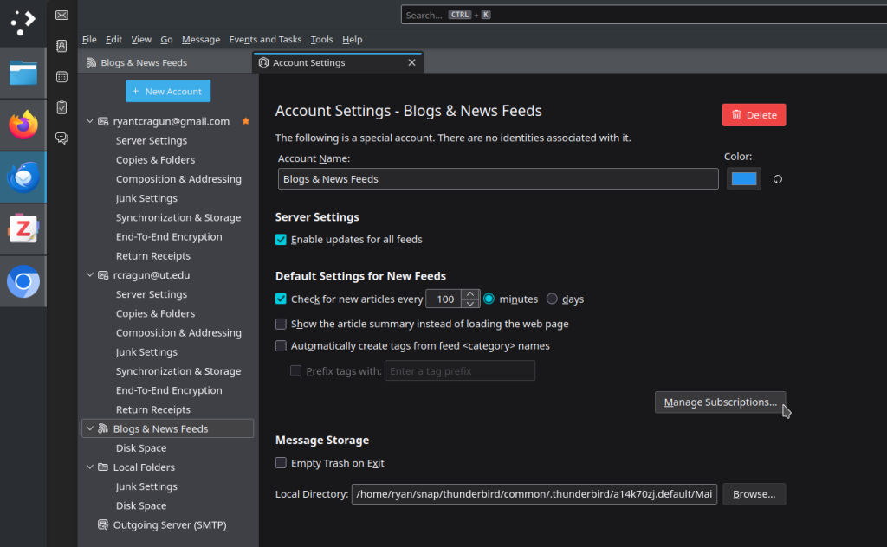This screenshot has width=887, height=547.
Task: Click the Manage Subscriptions button
Action: (720, 402)
